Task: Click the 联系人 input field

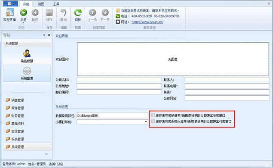Action: click(227, 80)
